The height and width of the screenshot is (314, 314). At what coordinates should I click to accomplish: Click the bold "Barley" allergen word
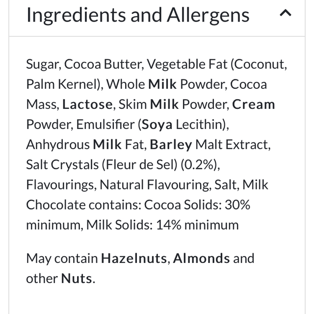tap(171, 145)
